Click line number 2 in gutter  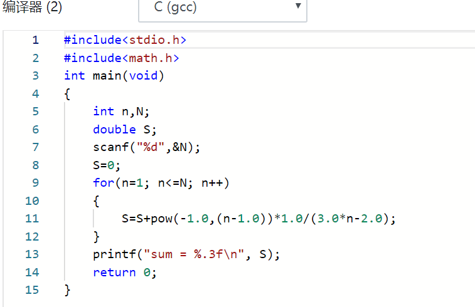(x=35, y=58)
